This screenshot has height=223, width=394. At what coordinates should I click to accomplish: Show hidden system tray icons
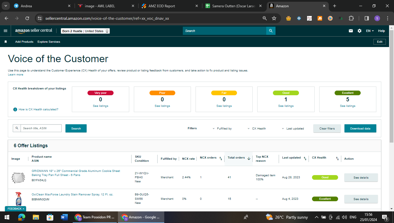tap(316, 217)
